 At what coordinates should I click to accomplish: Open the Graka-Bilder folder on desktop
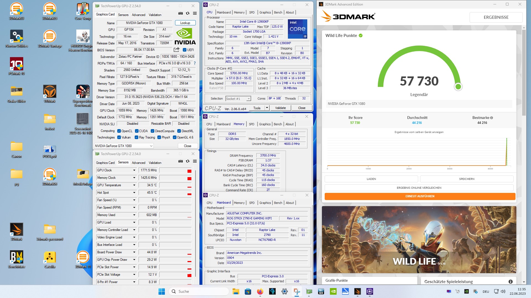pyautogui.click(x=17, y=94)
